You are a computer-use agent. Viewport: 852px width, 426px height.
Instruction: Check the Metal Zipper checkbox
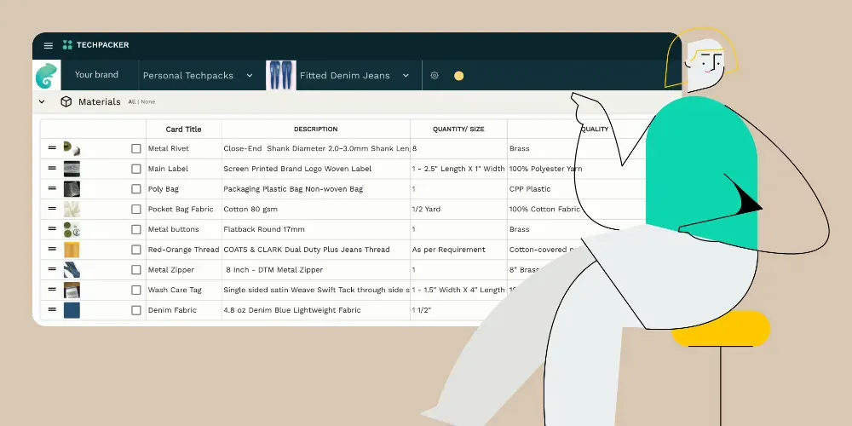pos(136,270)
